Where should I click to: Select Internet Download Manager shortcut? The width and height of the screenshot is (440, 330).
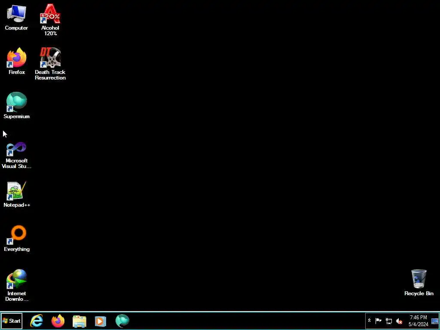[x=17, y=285]
